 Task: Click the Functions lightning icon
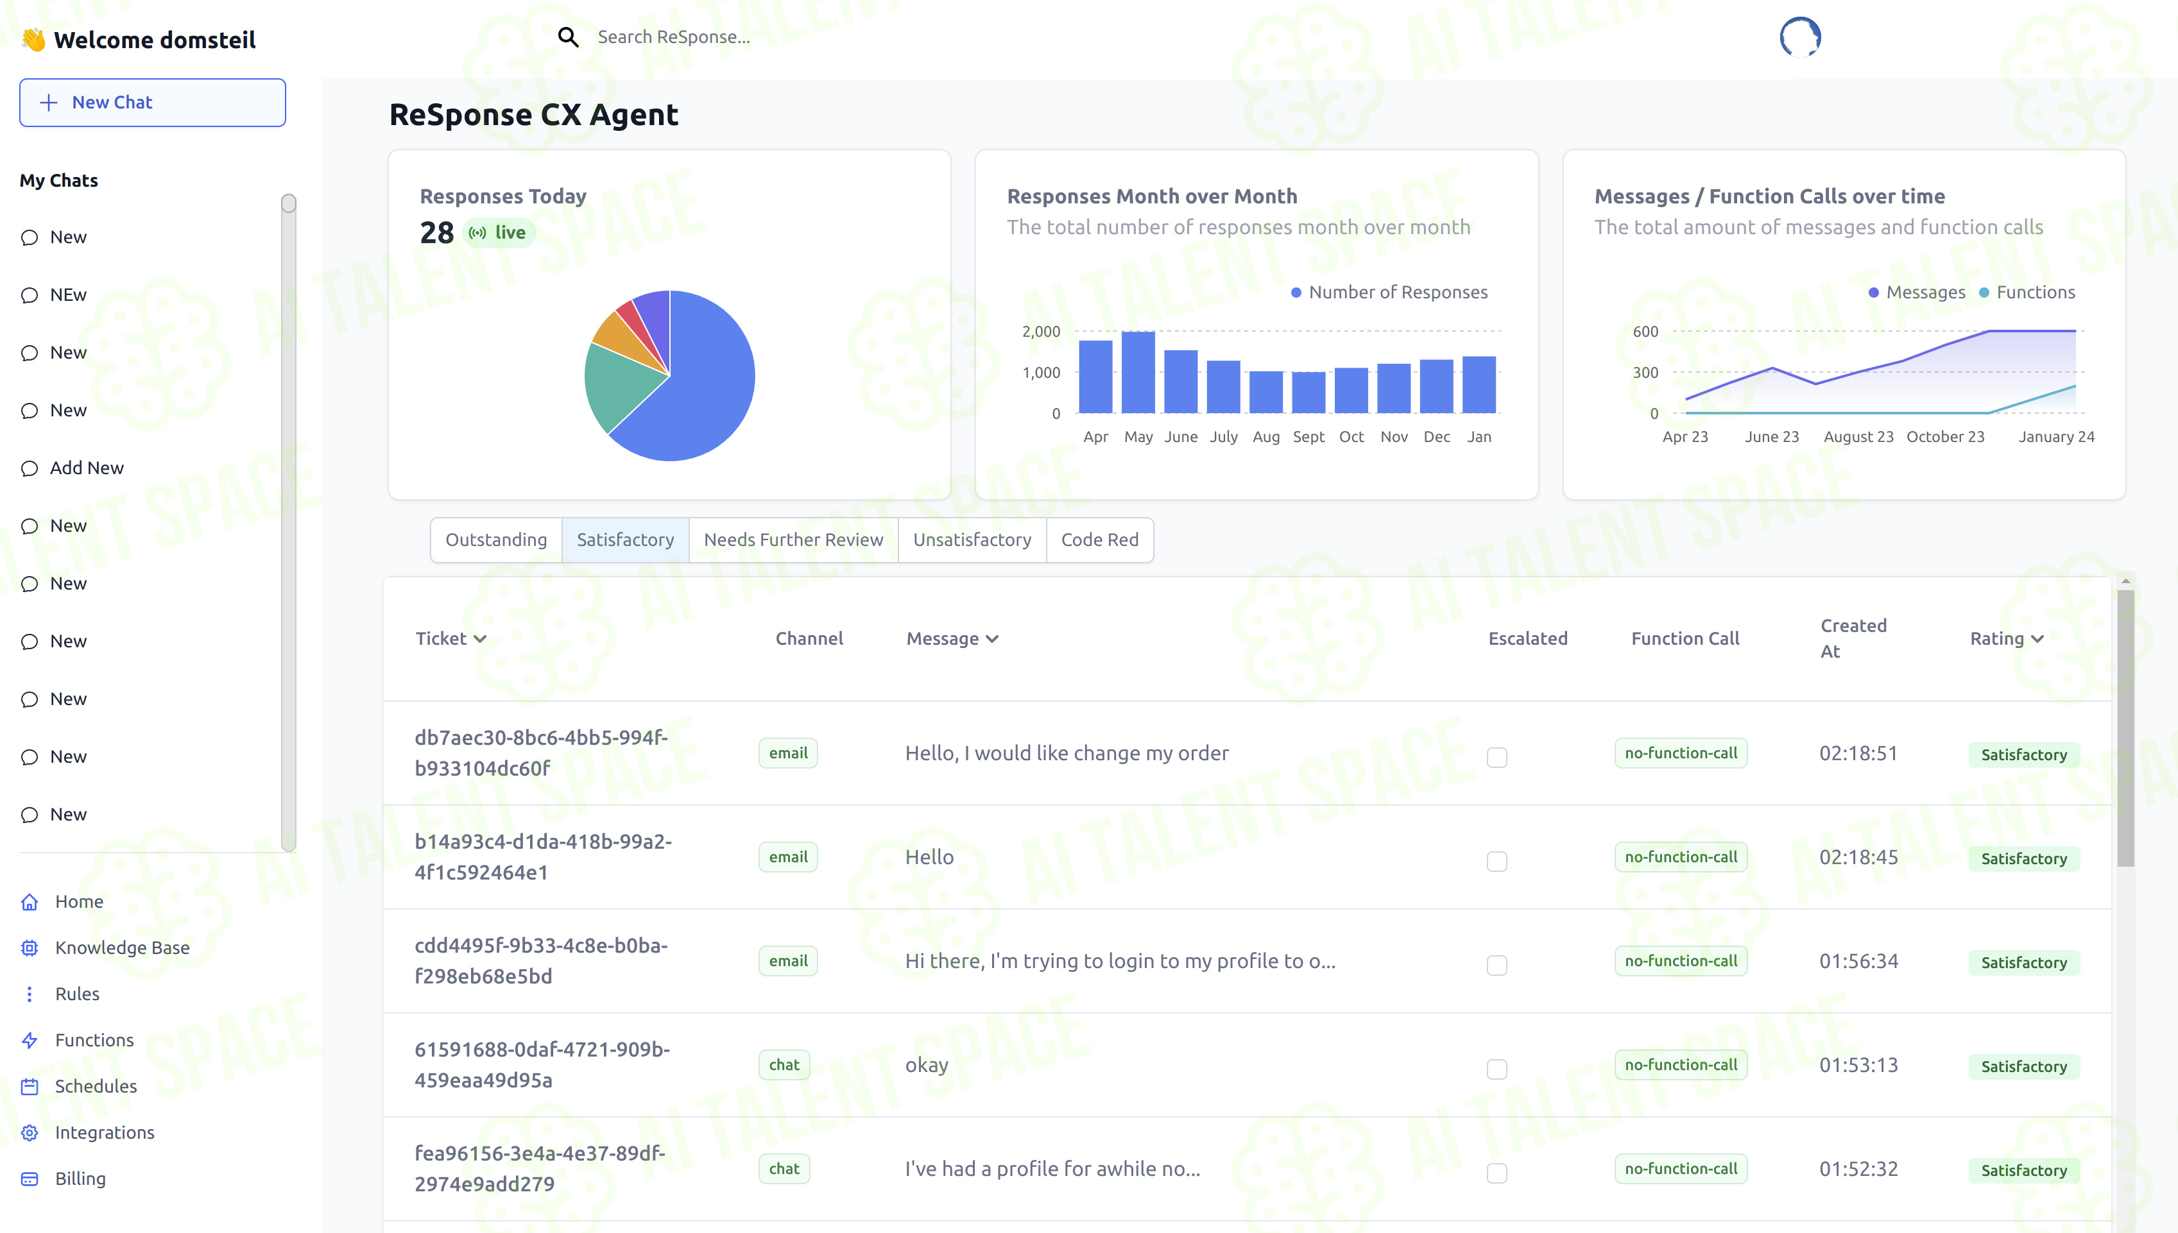(x=30, y=1040)
